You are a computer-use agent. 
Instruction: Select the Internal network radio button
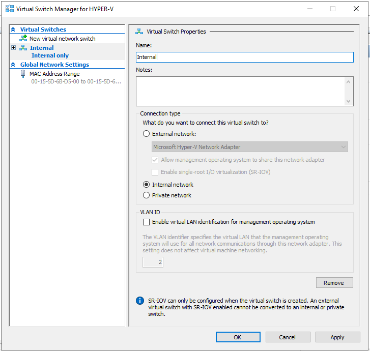coord(147,185)
